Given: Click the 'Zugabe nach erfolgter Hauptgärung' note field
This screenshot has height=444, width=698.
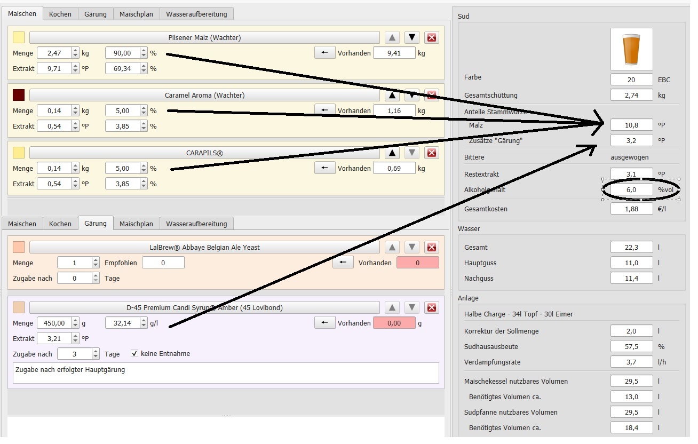Looking at the screenshot, I should click(225, 372).
